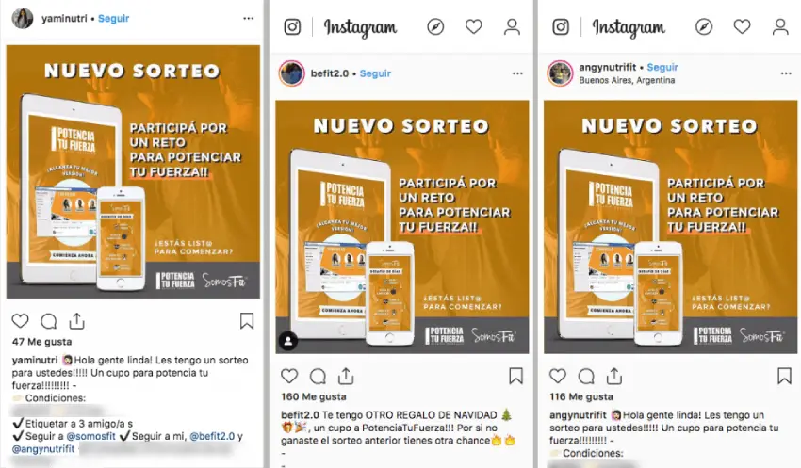Share the yaminutri post

pyautogui.click(x=76, y=320)
